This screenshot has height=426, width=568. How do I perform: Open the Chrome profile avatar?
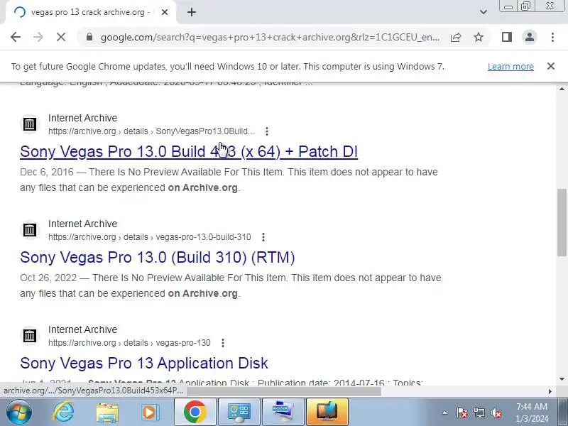pyautogui.click(x=530, y=37)
